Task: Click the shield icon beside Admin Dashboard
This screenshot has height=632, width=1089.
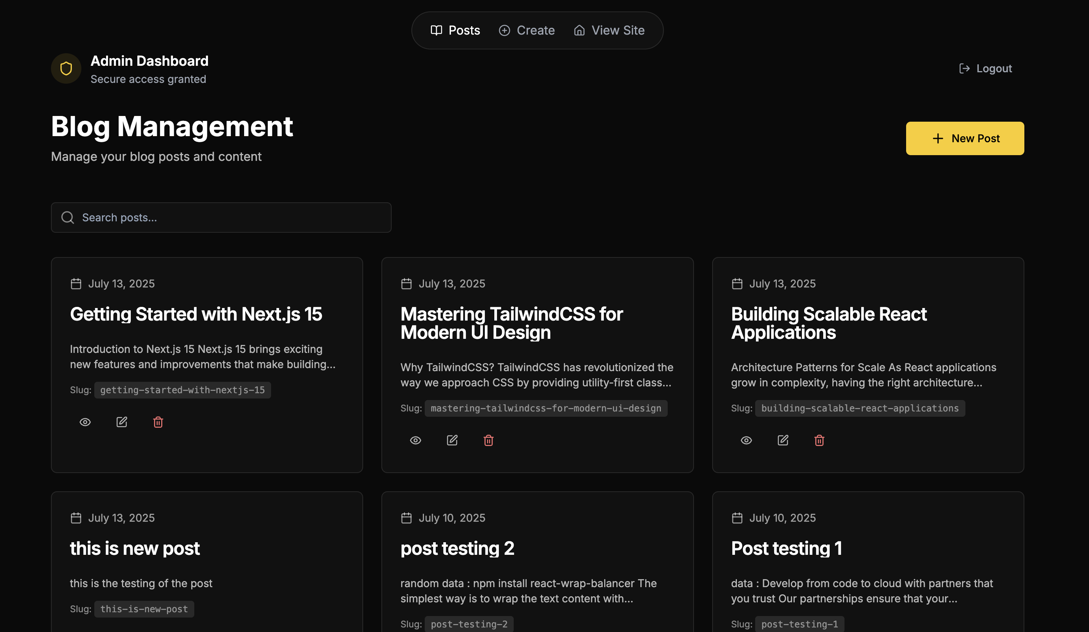Action: 66,68
